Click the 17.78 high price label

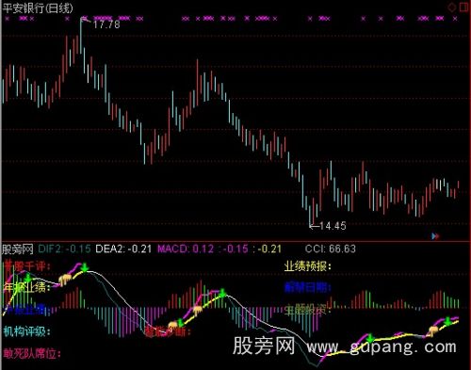(106, 24)
